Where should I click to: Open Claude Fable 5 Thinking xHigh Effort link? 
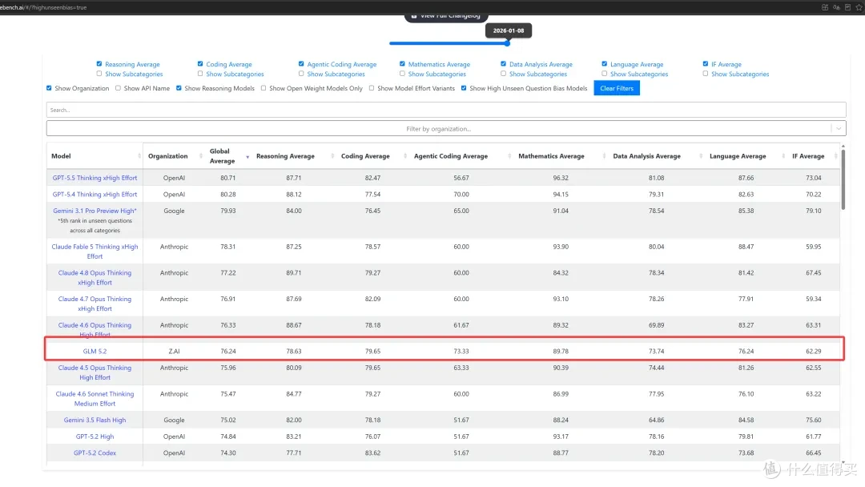click(x=95, y=252)
